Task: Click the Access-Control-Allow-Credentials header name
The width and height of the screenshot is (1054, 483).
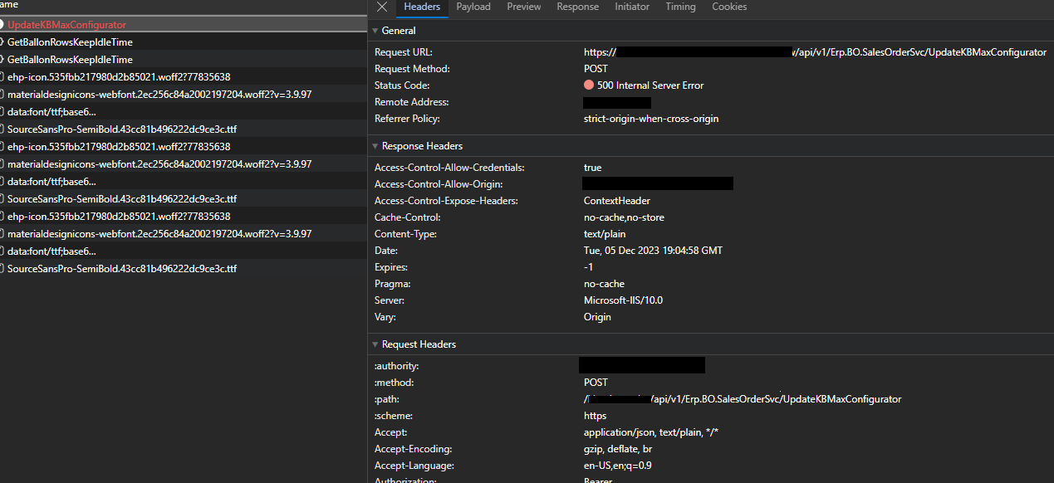Action: tap(449, 168)
